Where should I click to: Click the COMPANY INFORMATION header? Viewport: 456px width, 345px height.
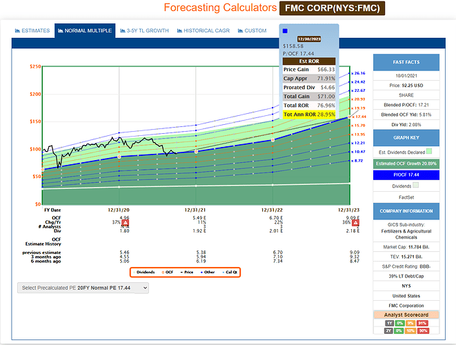click(x=406, y=211)
